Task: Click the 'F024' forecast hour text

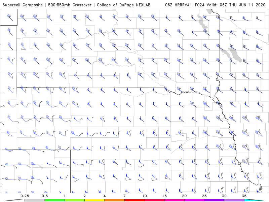Action: pyautogui.click(x=200, y=5)
